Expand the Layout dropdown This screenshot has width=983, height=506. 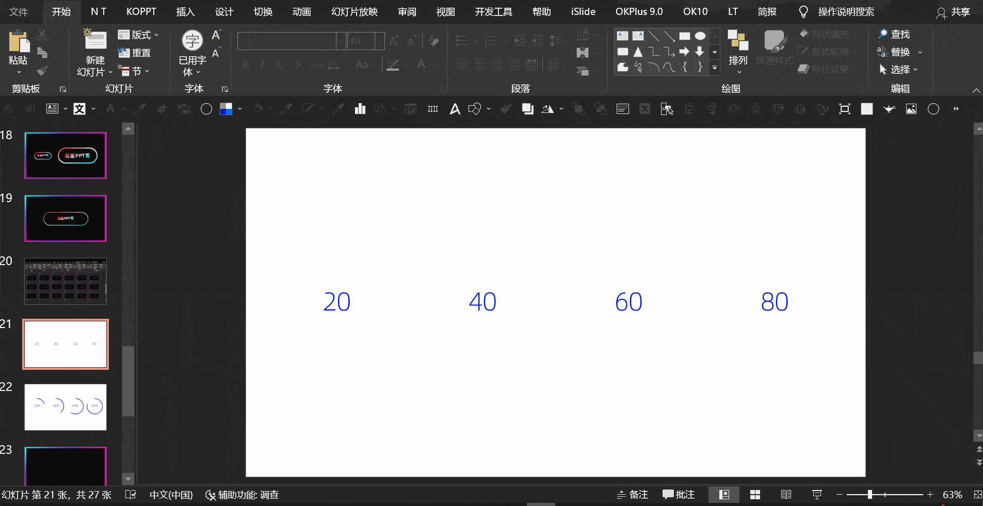coord(138,35)
